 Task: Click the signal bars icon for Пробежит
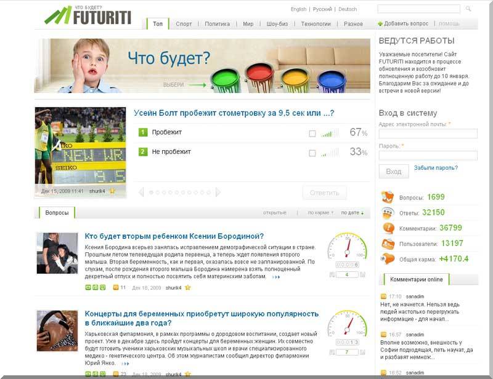tap(330, 133)
